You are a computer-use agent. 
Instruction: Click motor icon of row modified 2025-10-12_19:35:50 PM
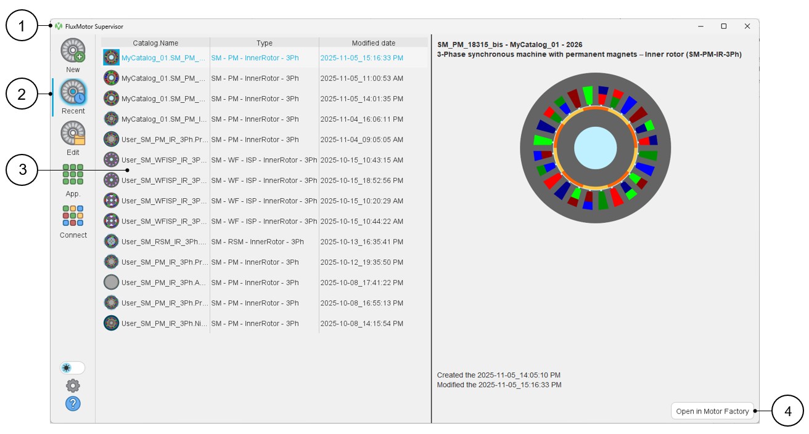[x=111, y=262]
